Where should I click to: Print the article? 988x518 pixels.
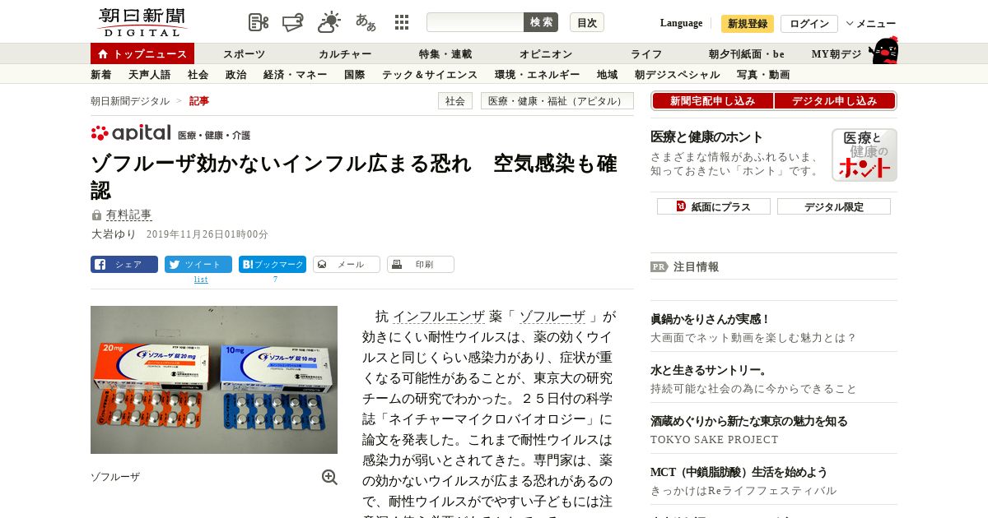[421, 265]
